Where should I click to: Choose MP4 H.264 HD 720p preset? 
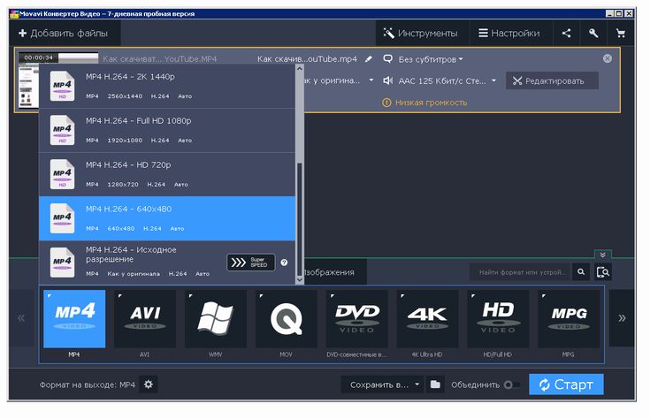tap(168, 174)
